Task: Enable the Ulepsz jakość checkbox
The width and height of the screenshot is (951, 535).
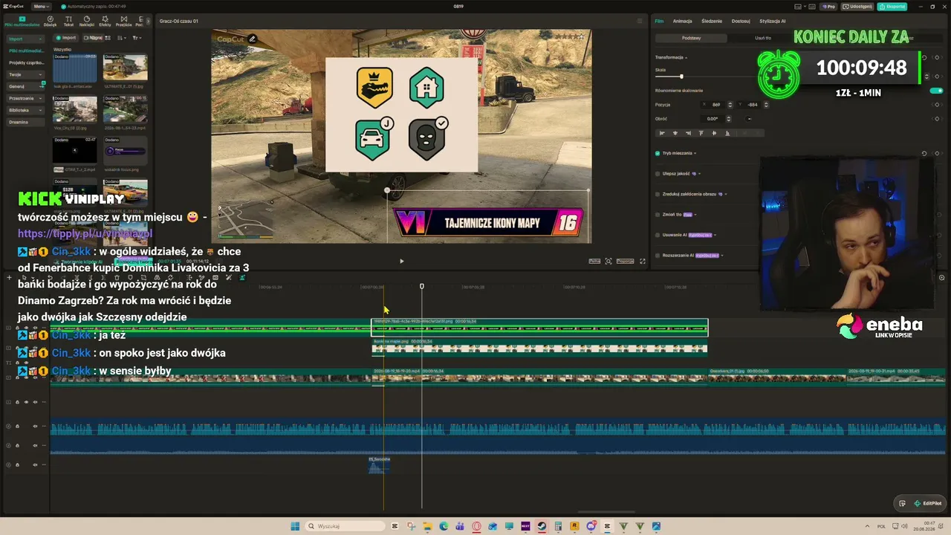Action: pos(658,174)
